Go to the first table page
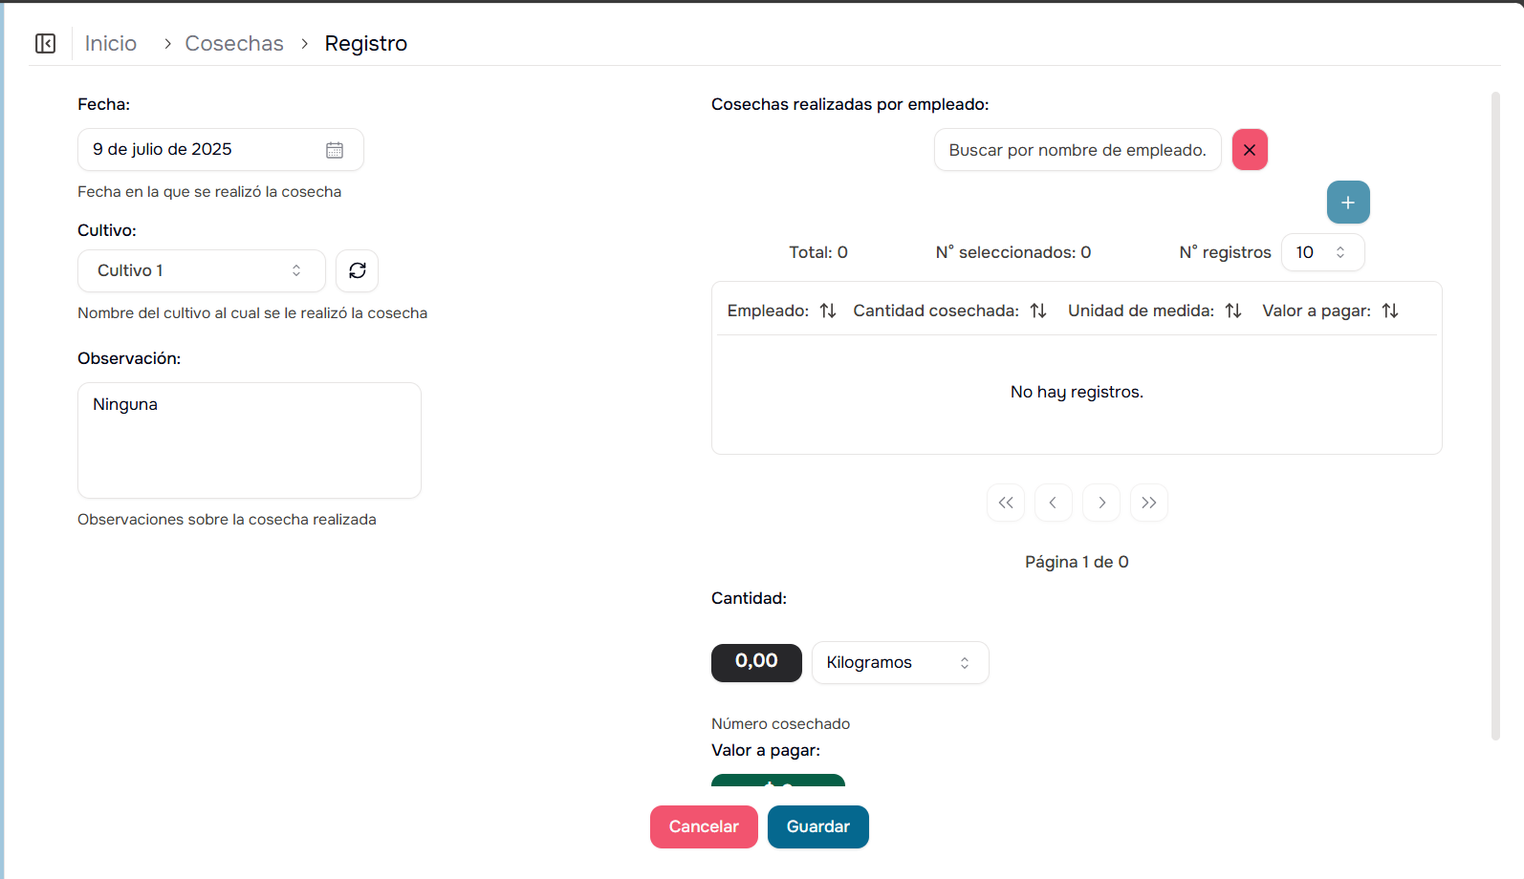The image size is (1524, 879). [1006, 503]
